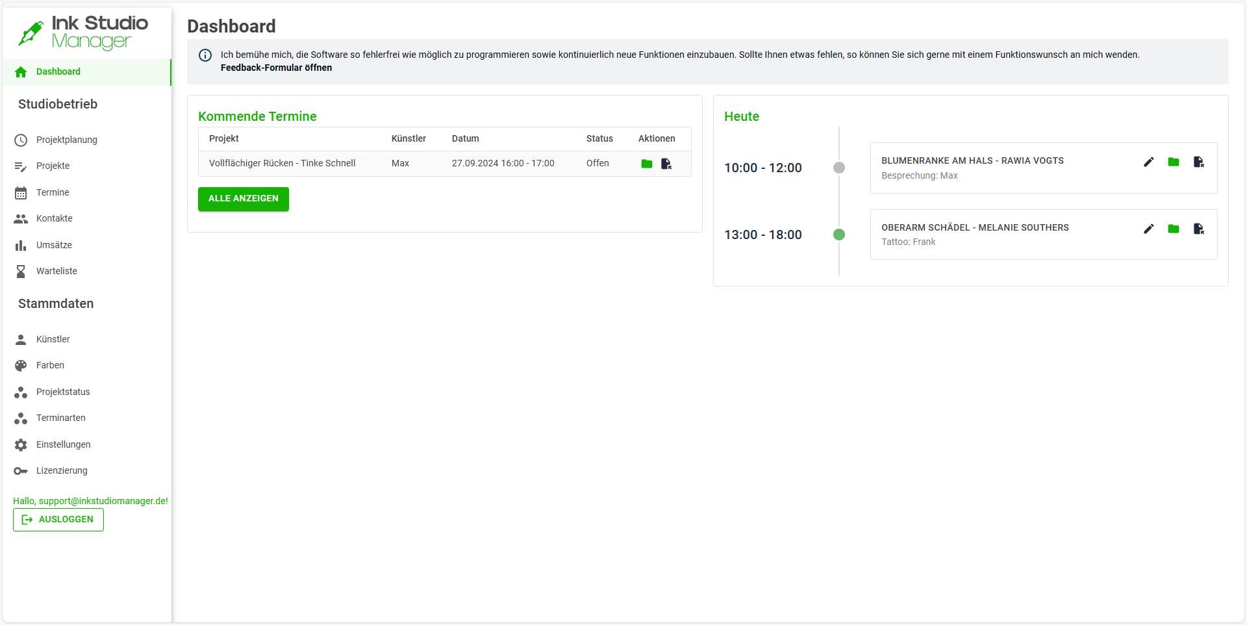Select the Blumenranke am Hals - Rawia Vogts card

[x=1044, y=168]
